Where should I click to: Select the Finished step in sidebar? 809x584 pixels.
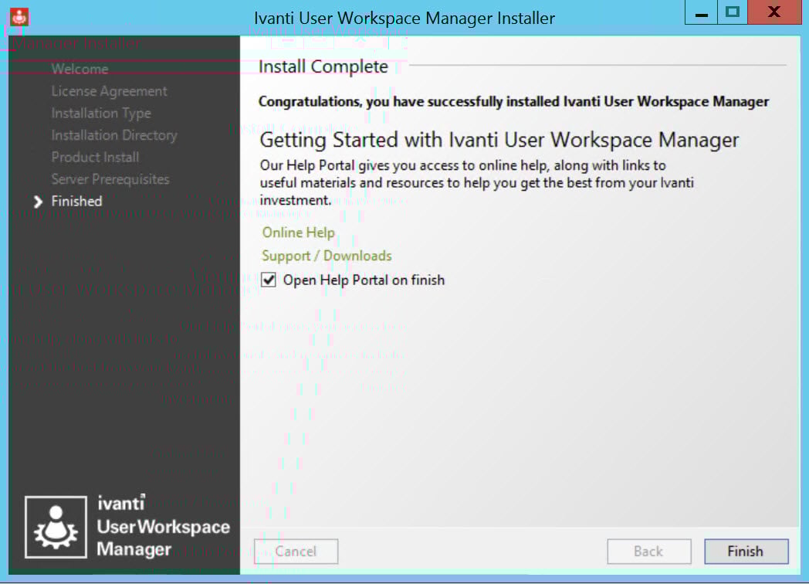point(76,202)
